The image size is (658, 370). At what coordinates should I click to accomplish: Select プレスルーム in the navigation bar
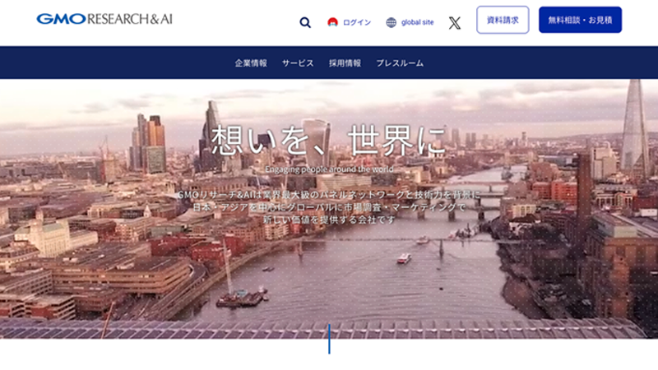coord(400,63)
